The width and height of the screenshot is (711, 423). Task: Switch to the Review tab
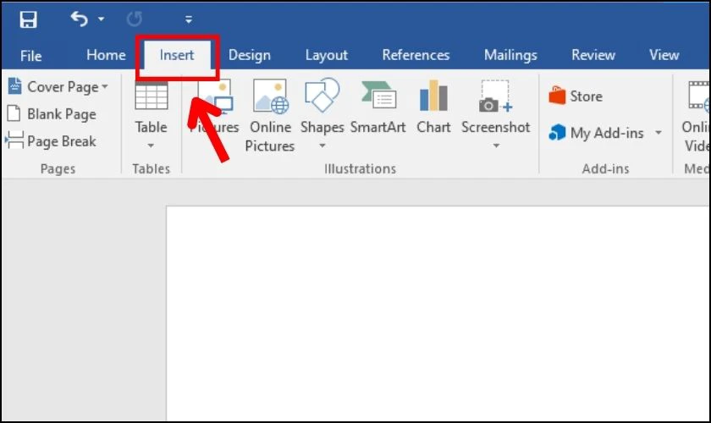click(x=593, y=55)
